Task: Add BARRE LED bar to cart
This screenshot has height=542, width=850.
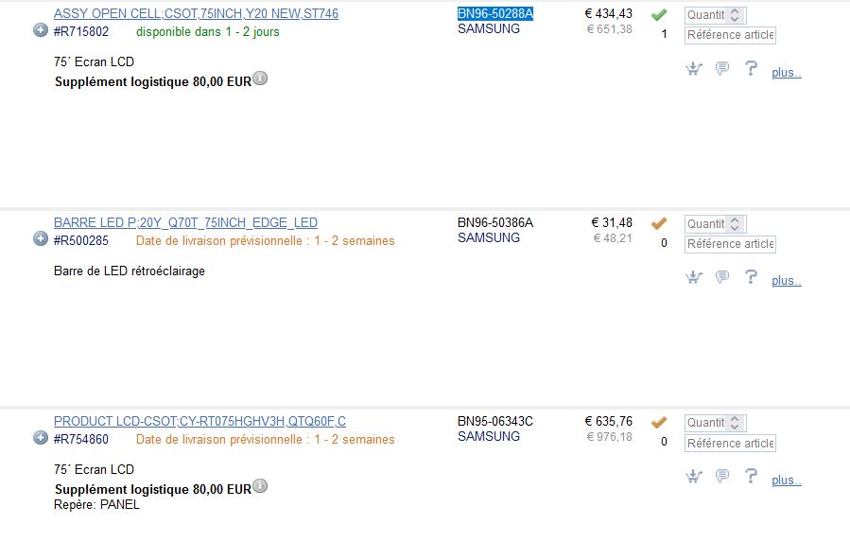Action: [694, 277]
